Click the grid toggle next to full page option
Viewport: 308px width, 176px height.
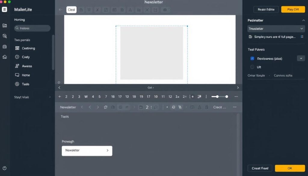point(302,36)
